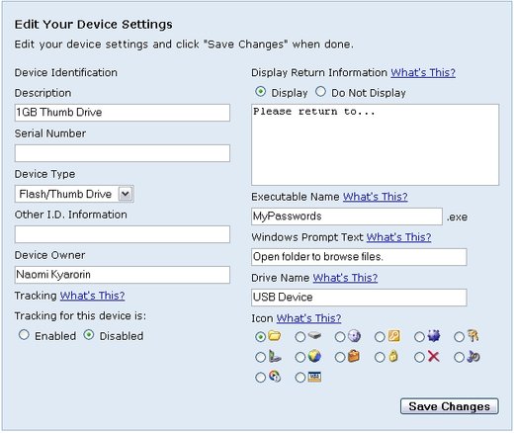
Task: Click the Edit Your Device Settings heading
Action: pos(94,25)
